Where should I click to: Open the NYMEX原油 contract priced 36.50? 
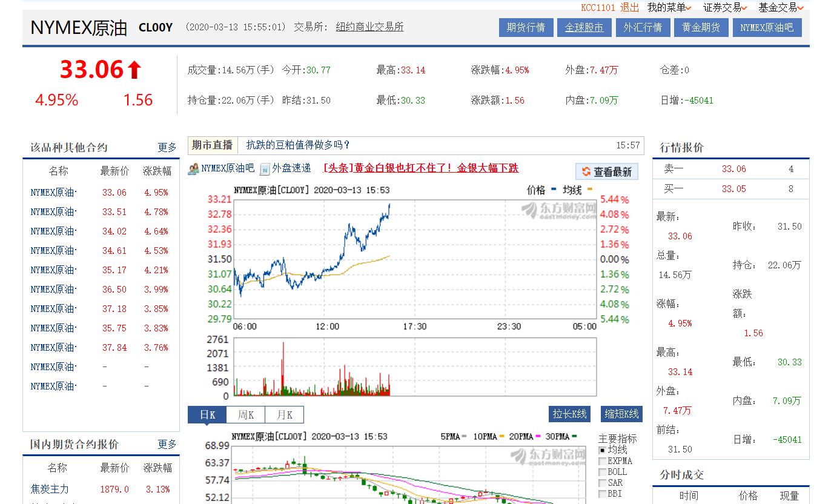54,290
